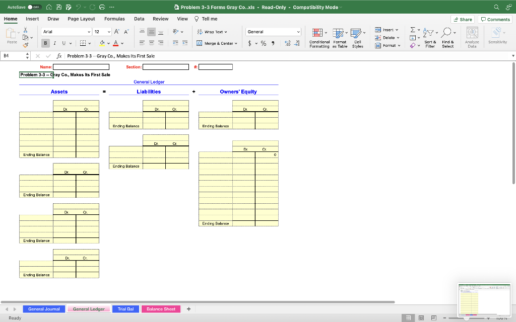This screenshot has height=322, width=516.
Task: Switch to Balance Sheet sheet tab
Action: 161,309
